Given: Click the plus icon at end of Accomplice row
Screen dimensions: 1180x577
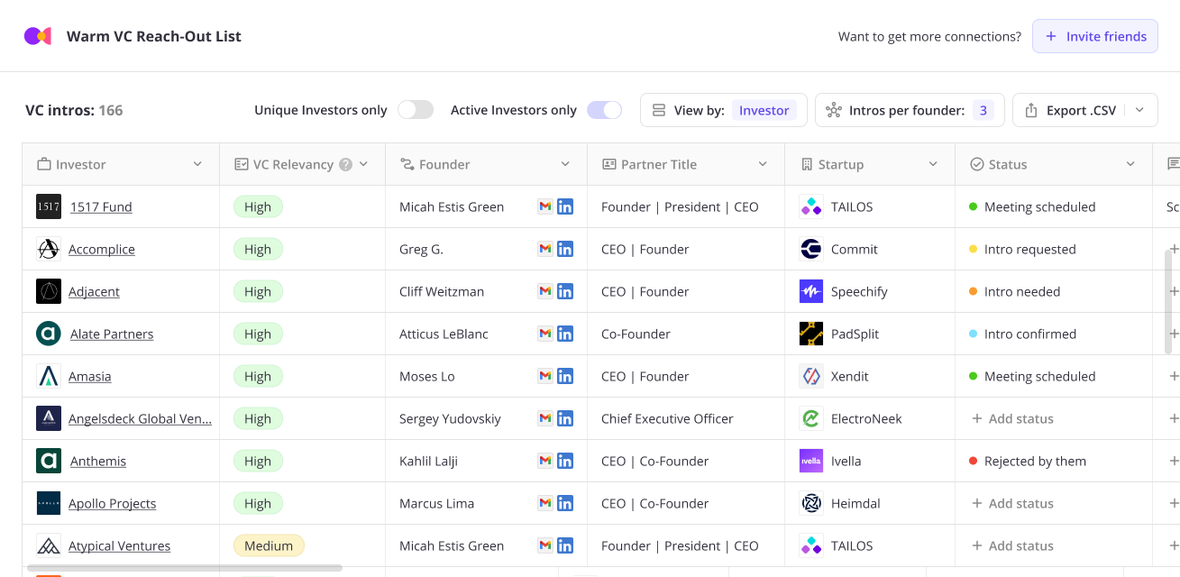Looking at the screenshot, I should [x=1174, y=249].
